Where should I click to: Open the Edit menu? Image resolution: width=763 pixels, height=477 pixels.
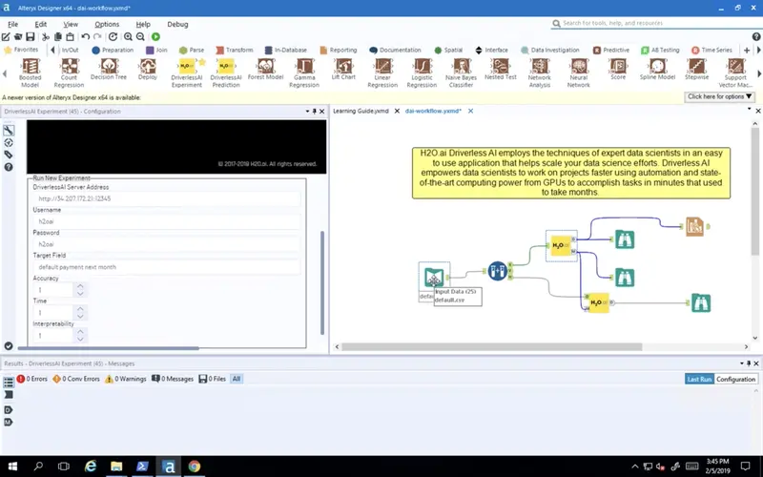pos(40,24)
